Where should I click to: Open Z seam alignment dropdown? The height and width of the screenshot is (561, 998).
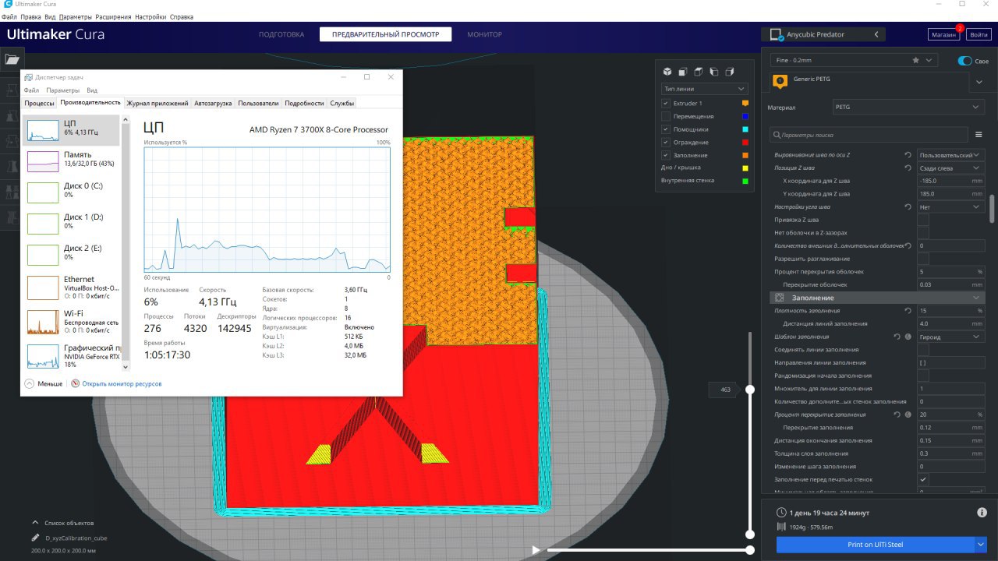tap(951, 155)
